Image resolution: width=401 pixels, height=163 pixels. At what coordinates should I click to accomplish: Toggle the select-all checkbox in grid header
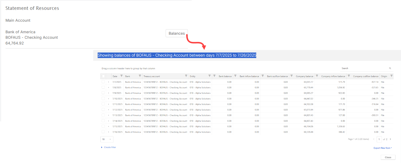tap(103, 76)
